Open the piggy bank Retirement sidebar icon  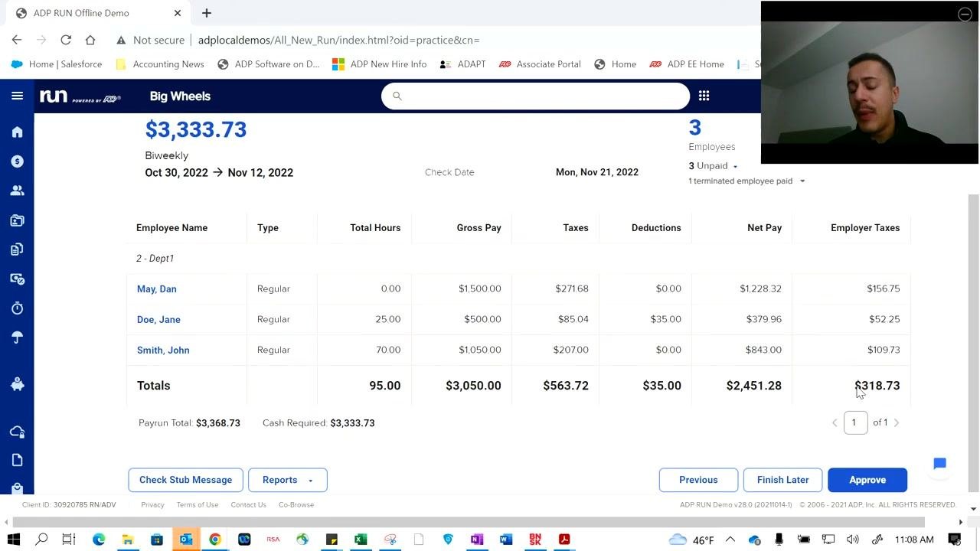point(17,384)
